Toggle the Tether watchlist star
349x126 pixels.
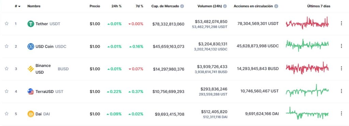click(x=7, y=23)
